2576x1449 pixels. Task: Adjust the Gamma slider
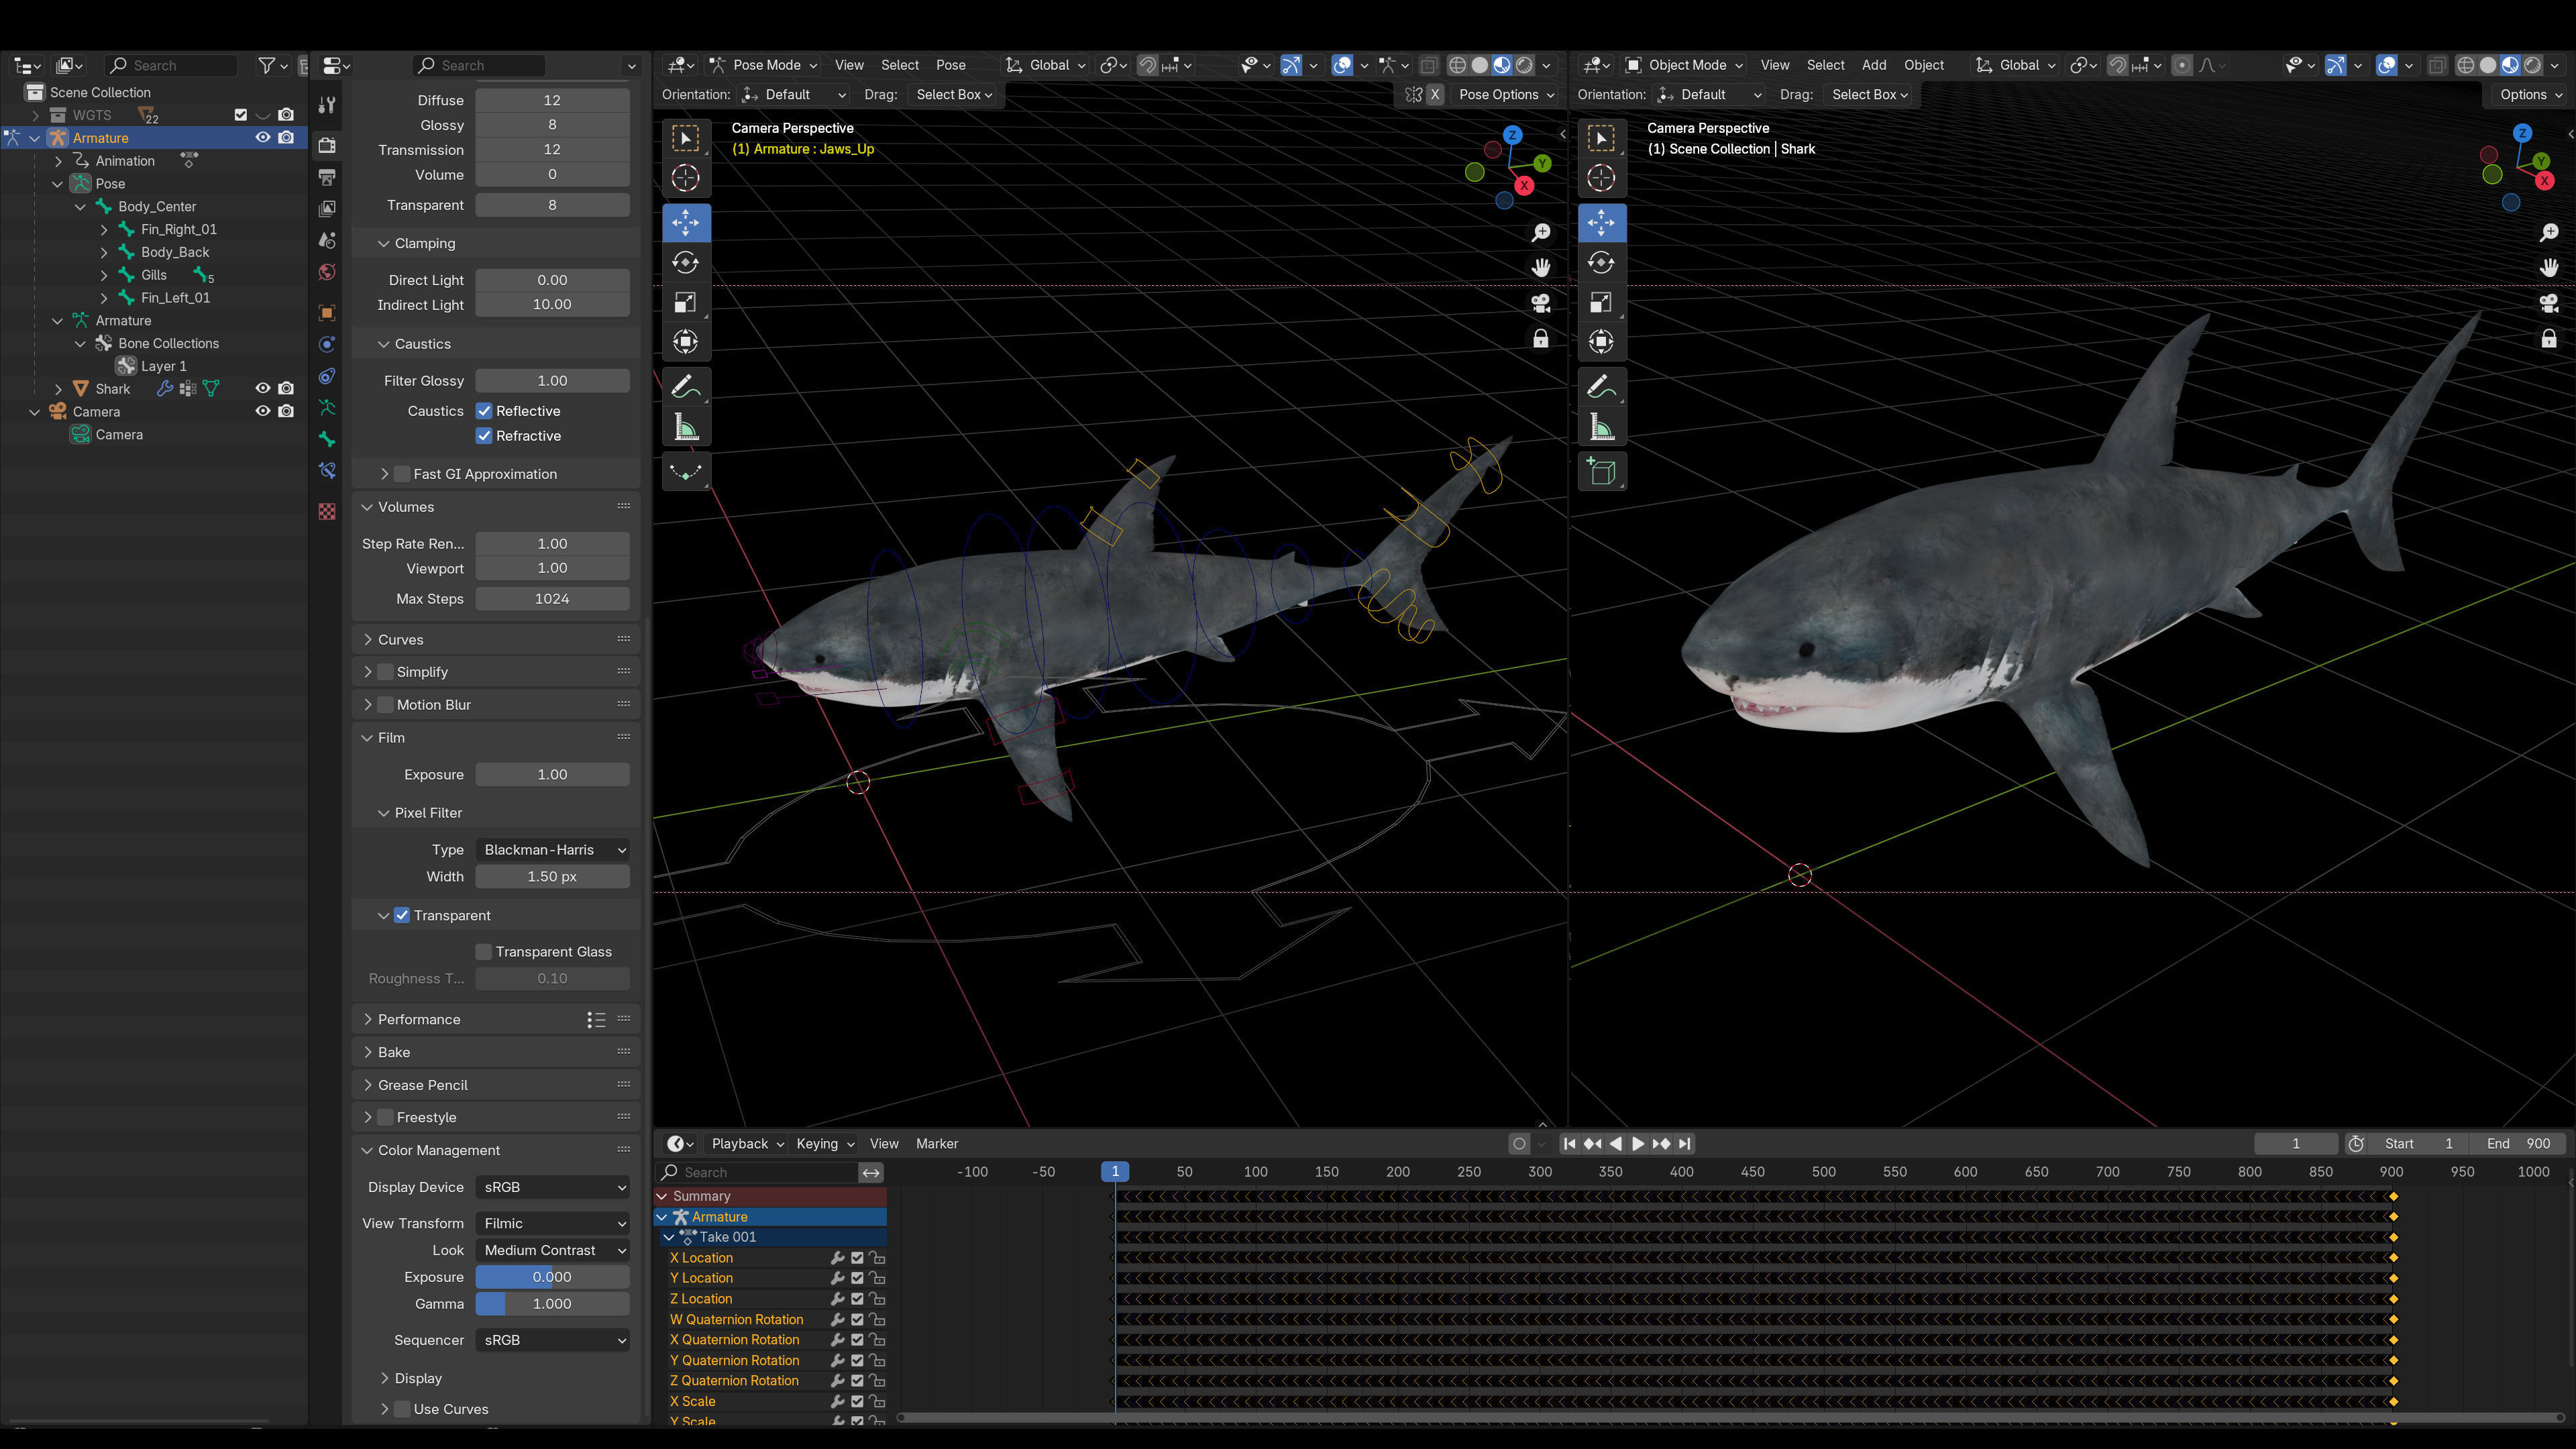click(553, 1304)
